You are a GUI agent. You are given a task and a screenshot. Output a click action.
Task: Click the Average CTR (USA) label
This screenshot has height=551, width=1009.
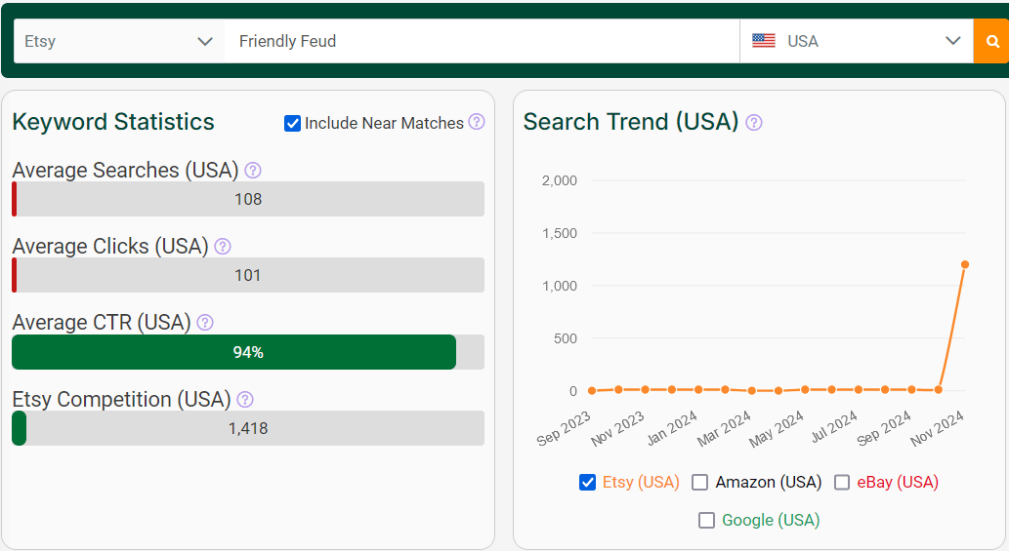pyautogui.click(x=102, y=323)
